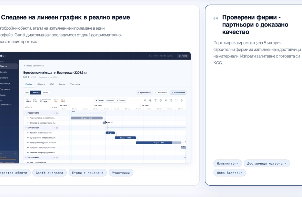Open the КСС project tab
The image size is (302, 197).
[52, 84]
